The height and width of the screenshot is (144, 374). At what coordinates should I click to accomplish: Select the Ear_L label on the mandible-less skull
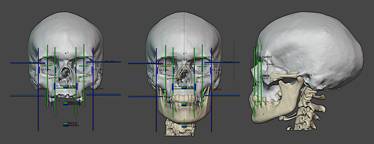pos(109,61)
